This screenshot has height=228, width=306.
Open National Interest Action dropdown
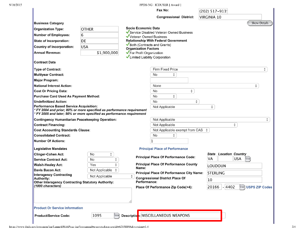204,86
